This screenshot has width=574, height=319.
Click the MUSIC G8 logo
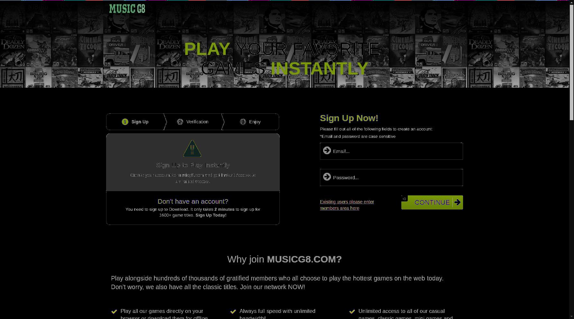(x=127, y=9)
